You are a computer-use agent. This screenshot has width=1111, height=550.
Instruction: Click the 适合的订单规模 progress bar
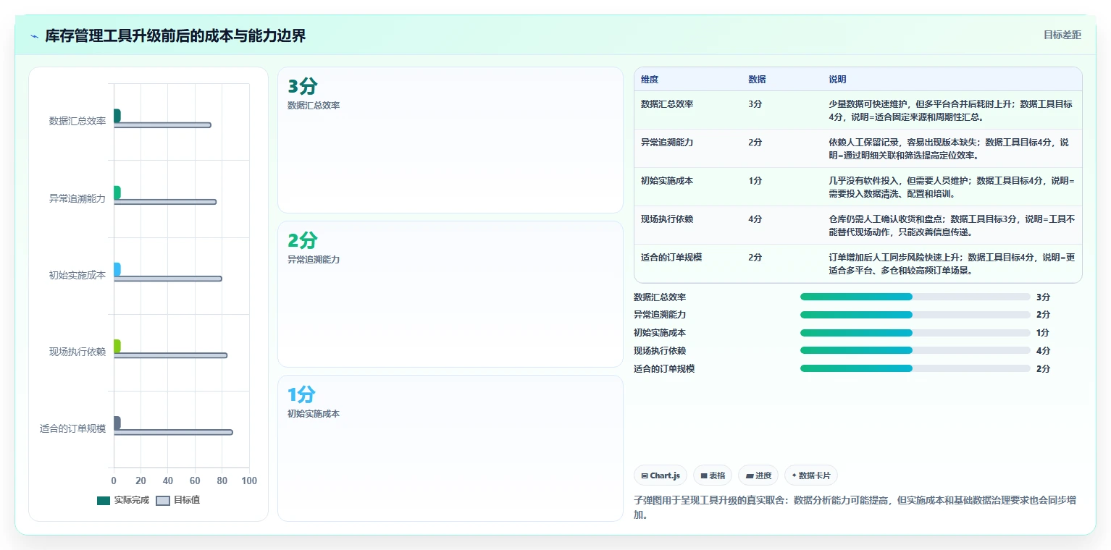click(915, 368)
